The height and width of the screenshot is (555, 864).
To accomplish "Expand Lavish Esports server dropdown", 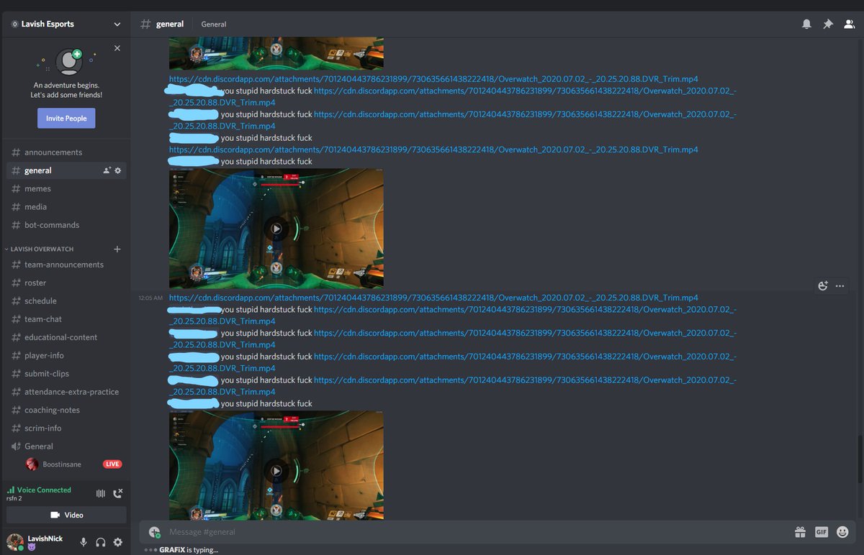I will (x=117, y=24).
